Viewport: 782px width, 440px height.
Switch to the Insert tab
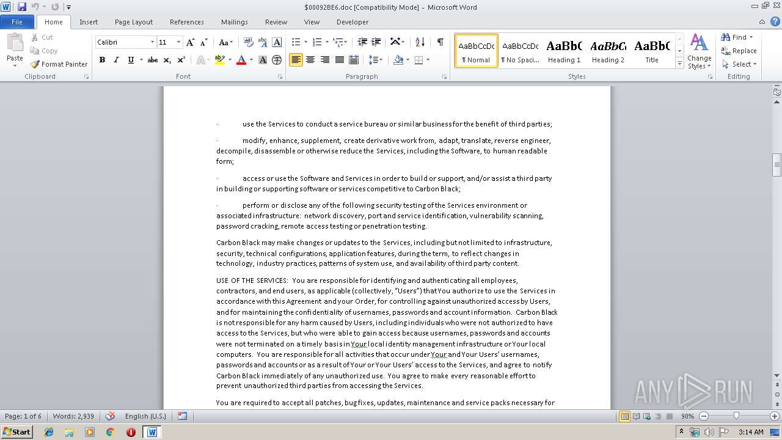(89, 22)
